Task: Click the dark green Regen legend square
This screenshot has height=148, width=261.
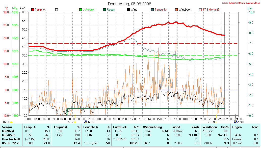Action: coord(105,10)
